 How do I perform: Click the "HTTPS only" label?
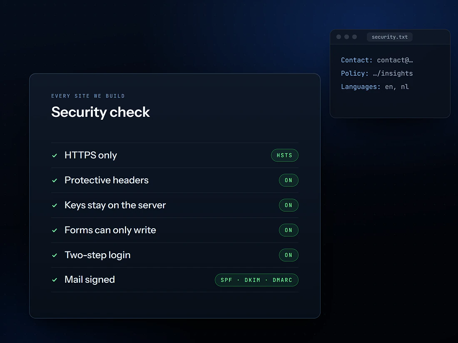coord(90,155)
